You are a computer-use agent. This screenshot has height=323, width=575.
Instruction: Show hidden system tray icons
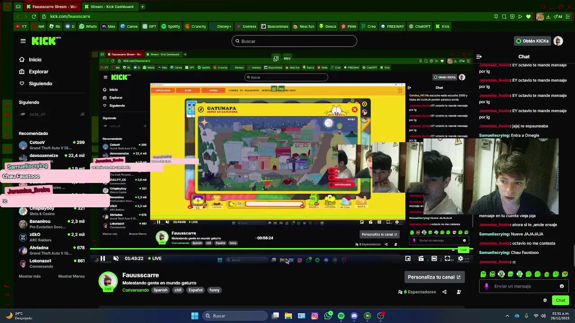(507, 316)
